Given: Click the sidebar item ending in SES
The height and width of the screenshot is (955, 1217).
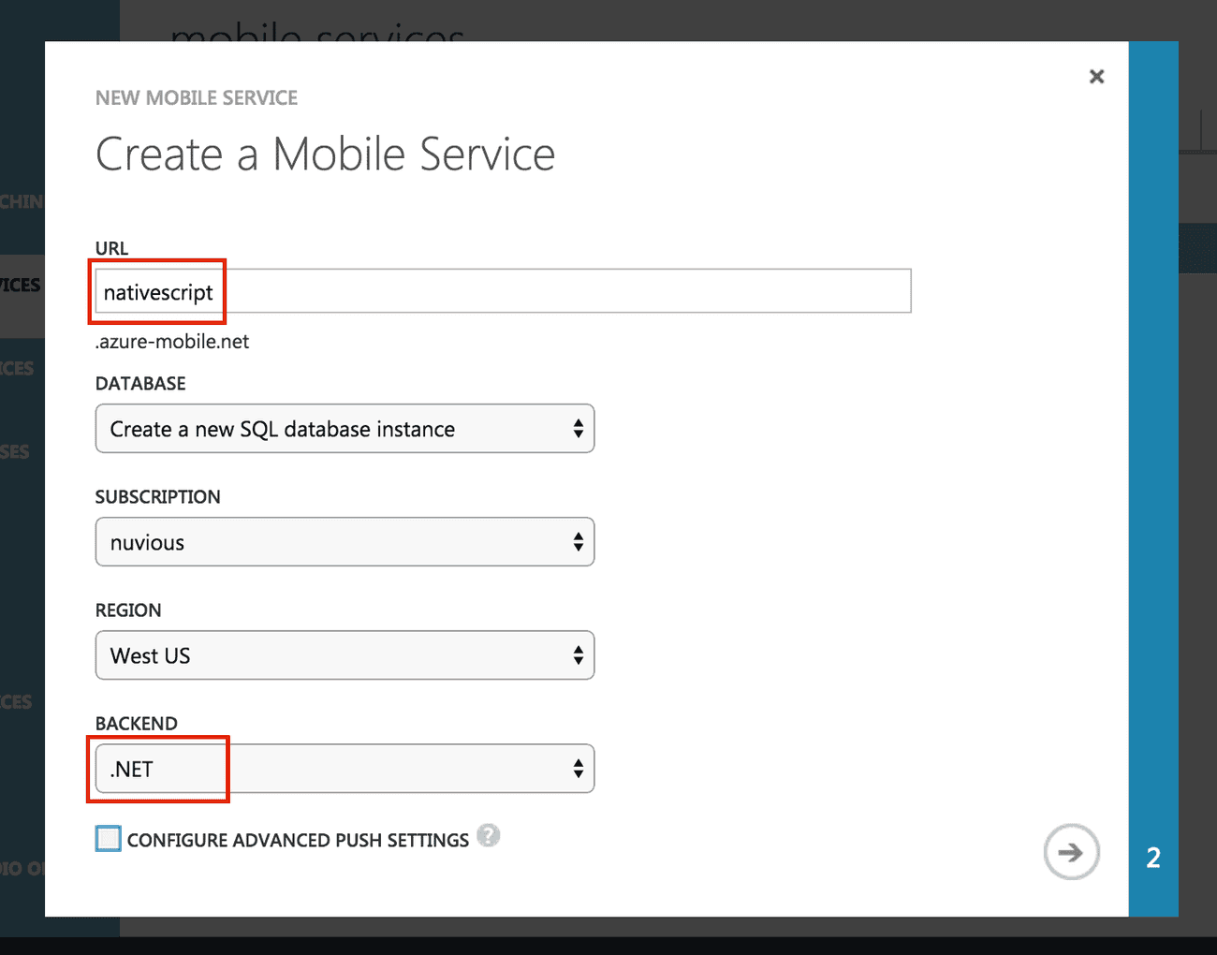Looking at the screenshot, I should 13,450.
